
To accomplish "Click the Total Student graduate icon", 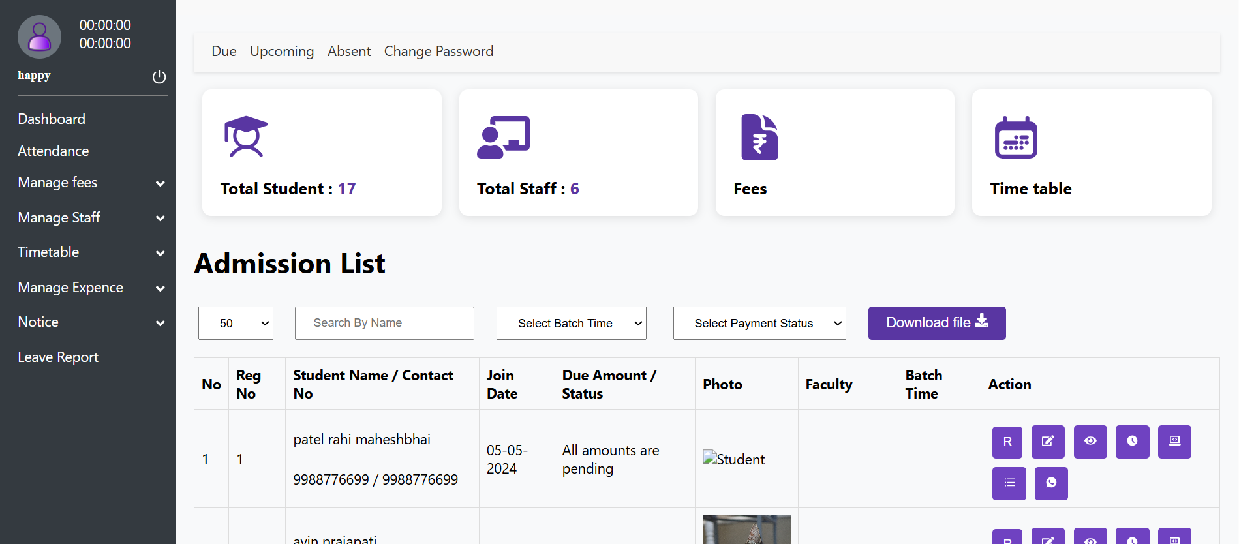I will (246, 137).
